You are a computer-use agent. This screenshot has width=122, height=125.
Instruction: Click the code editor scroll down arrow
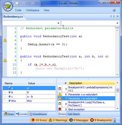point(117,75)
